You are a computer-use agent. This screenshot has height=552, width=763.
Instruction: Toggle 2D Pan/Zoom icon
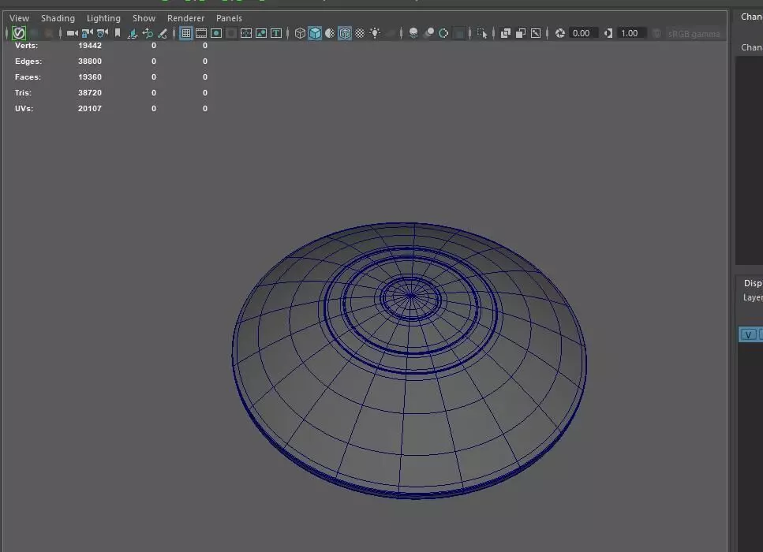[148, 33]
